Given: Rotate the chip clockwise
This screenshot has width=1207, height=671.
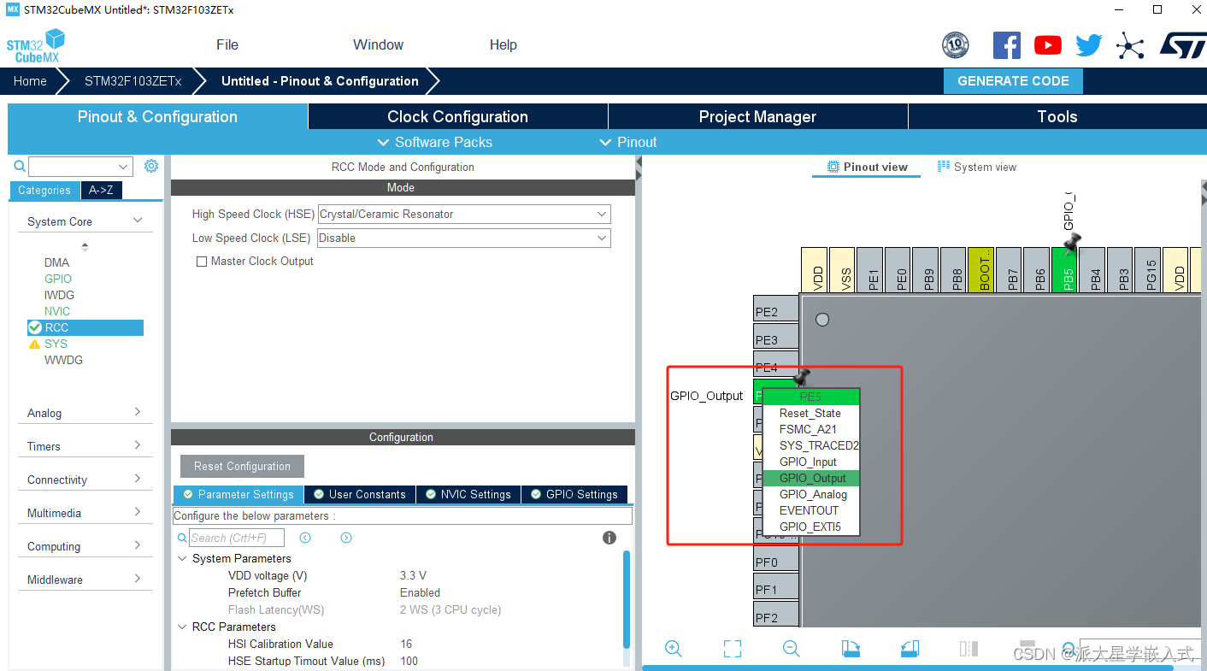Looking at the screenshot, I should [x=851, y=649].
